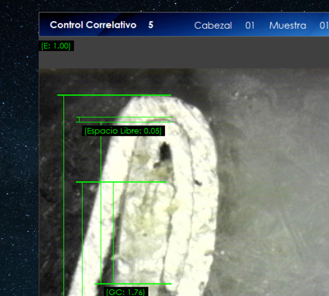
Task: Select the Espacio Libre: 0.05 annotation
Action: 123,131
